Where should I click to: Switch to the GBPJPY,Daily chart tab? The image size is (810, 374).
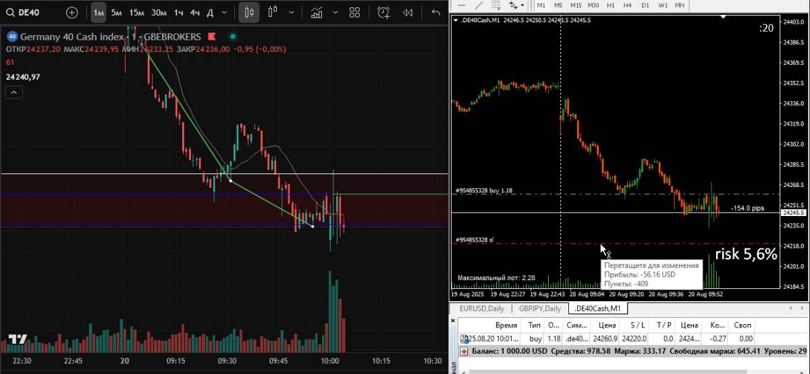pos(540,309)
